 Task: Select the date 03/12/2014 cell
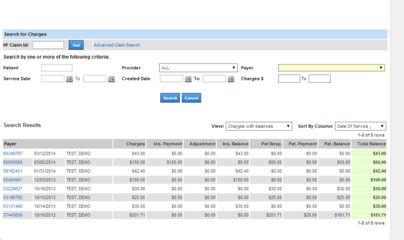coord(49,153)
